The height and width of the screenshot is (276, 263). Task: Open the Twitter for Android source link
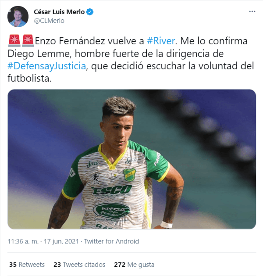(x=111, y=241)
